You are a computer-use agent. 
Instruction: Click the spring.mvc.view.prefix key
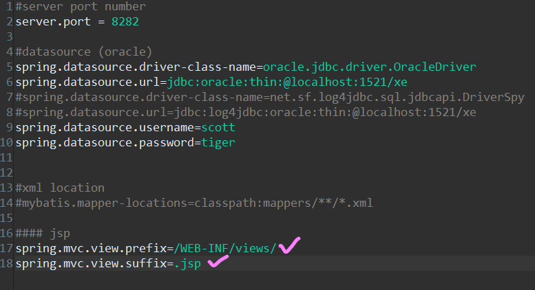(91, 249)
